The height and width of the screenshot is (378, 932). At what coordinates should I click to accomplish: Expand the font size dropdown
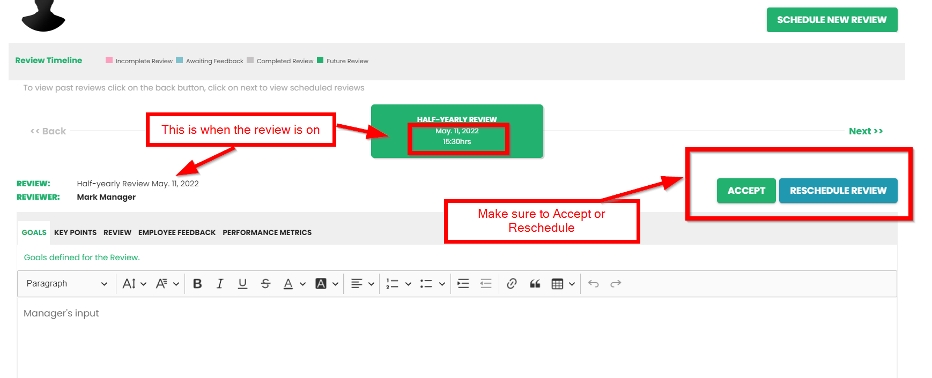point(134,284)
